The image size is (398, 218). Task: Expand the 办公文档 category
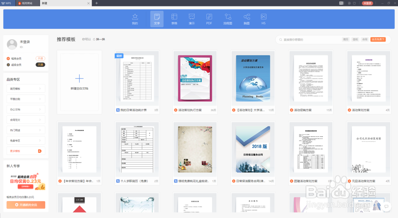coord(26,109)
